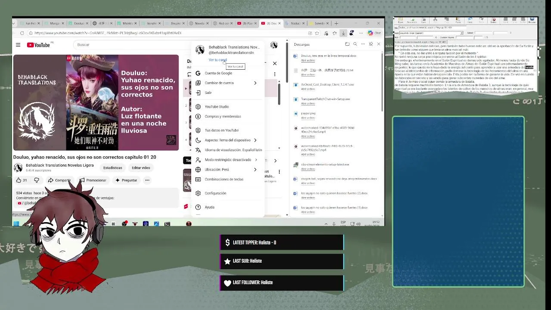The width and height of the screenshot is (551, 310).
Task: Click next-videos chips right arrow
Action: tap(275, 161)
